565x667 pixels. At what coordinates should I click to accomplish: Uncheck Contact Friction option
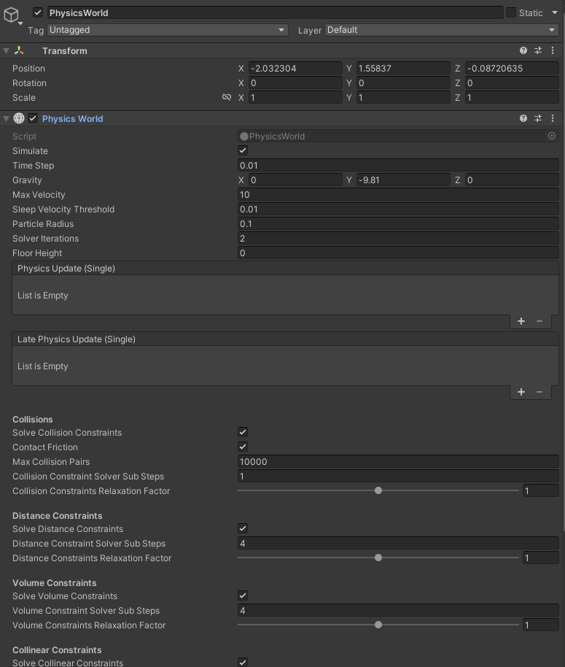pyautogui.click(x=243, y=447)
